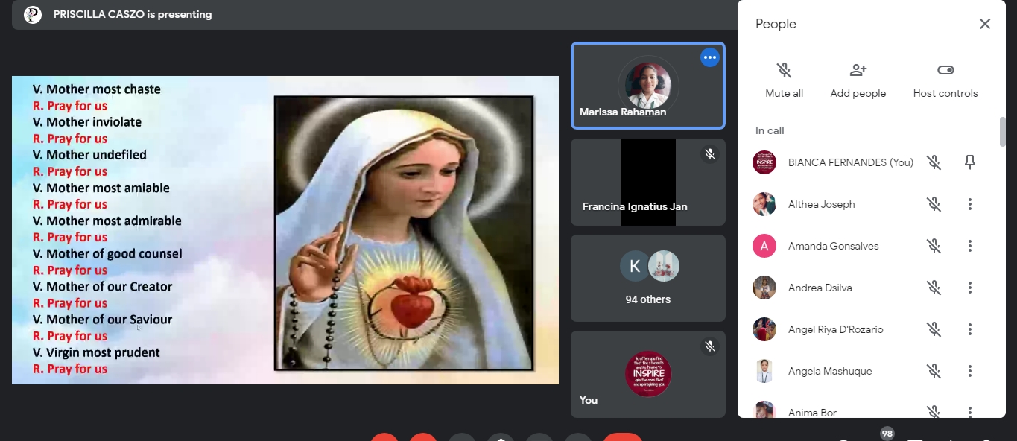
Task: Click the line "V. Mother undefiled"
Action: pos(90,155)
